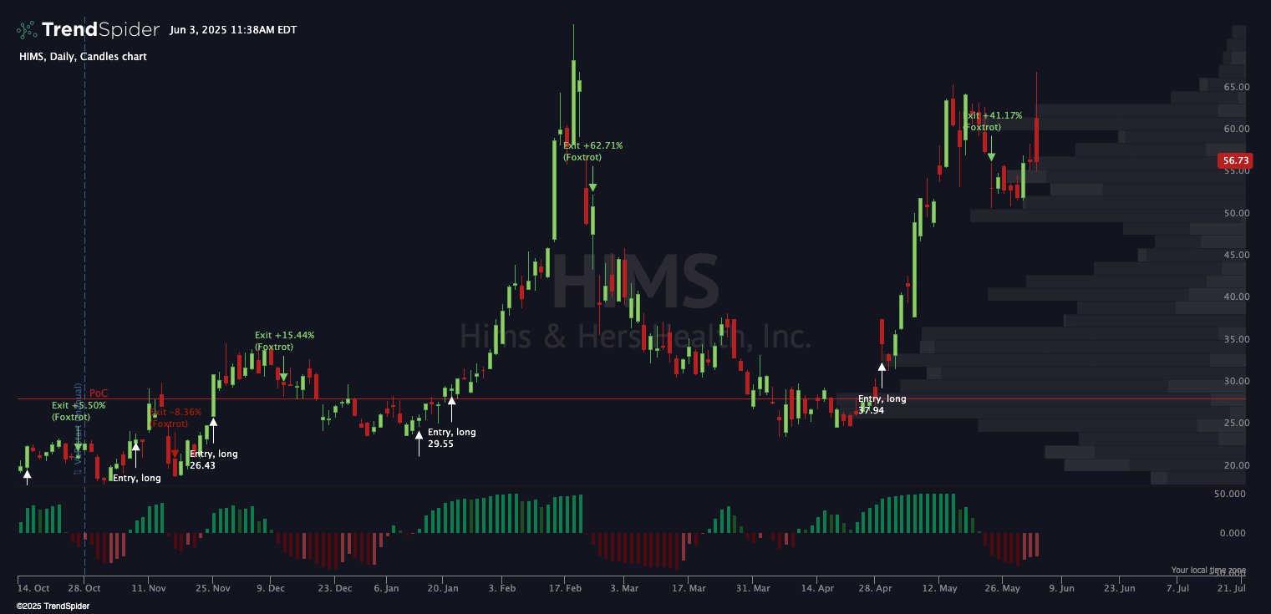
Task: Click the 14. Oct date on the time axis
Action: (x=34, y=588)
